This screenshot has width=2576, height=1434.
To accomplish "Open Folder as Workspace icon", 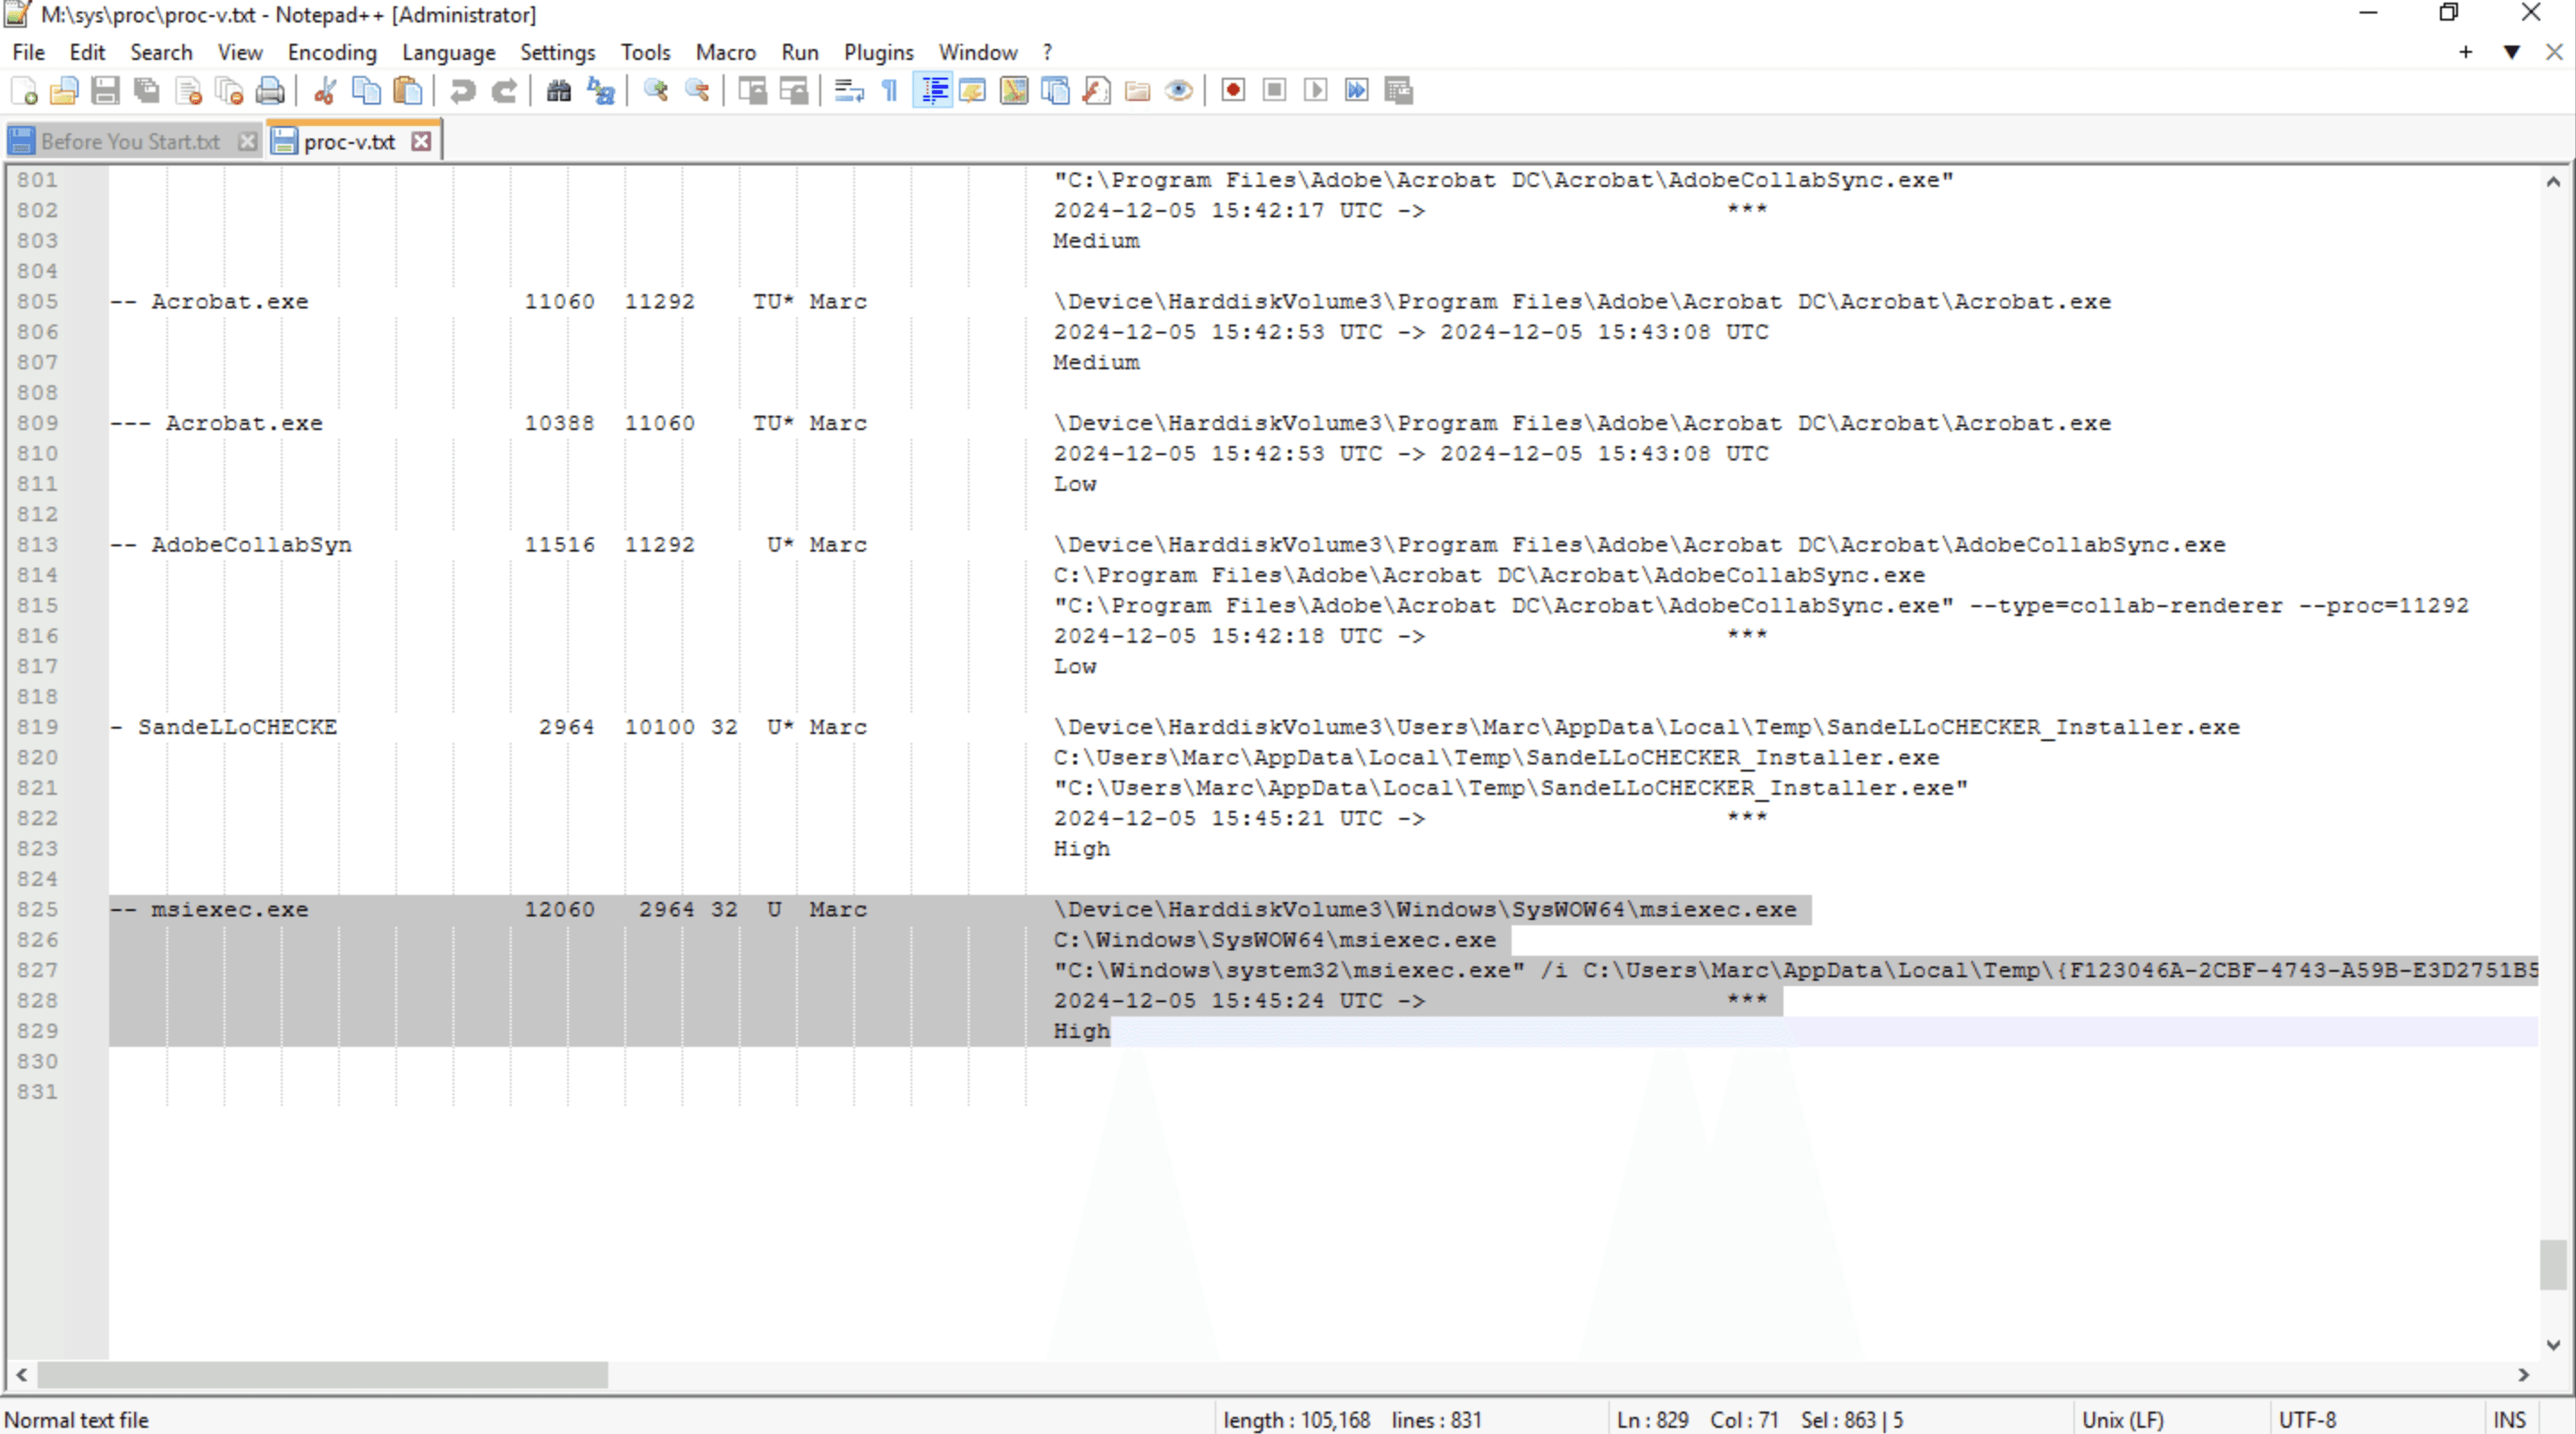I will click(x=1137, y=91).
